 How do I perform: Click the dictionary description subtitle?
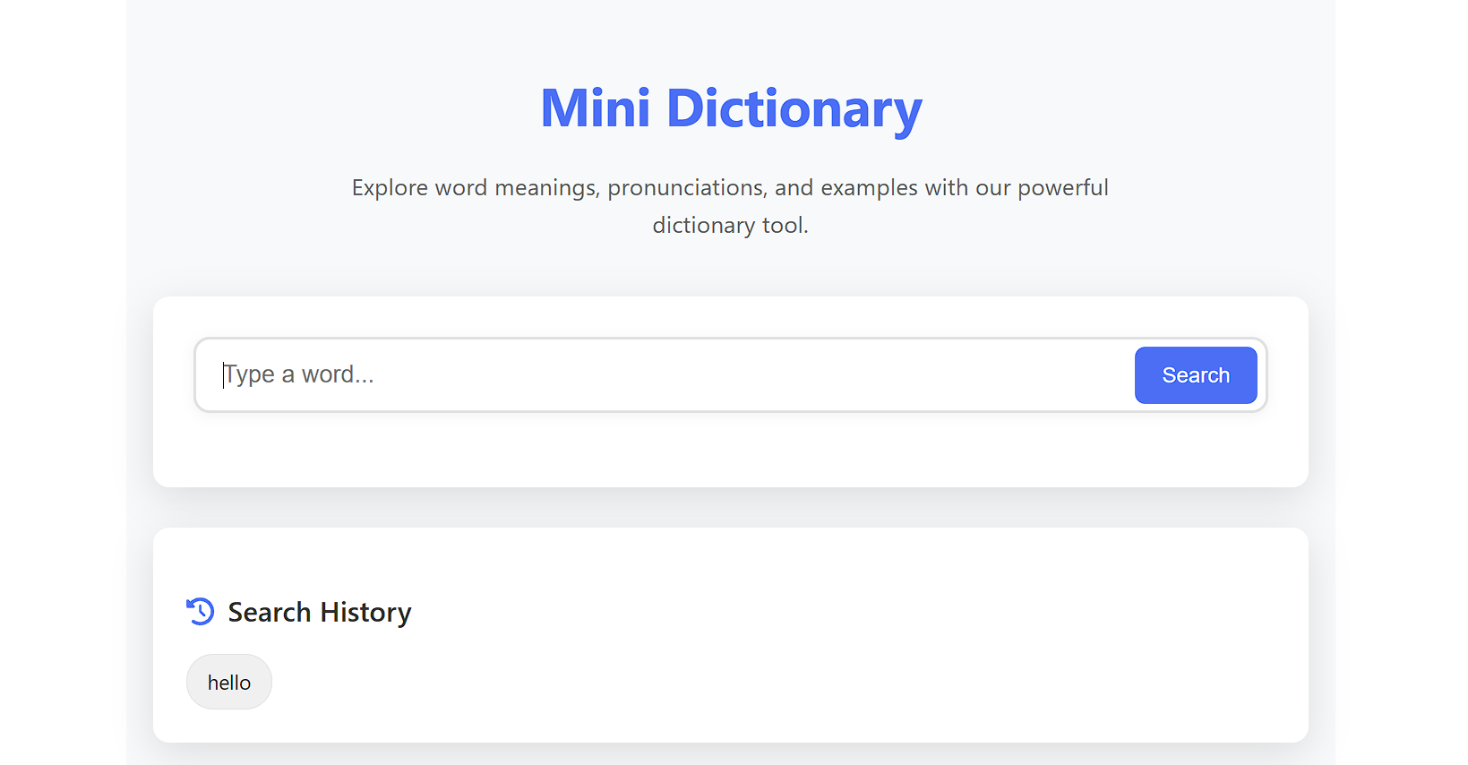click(730, 206)
